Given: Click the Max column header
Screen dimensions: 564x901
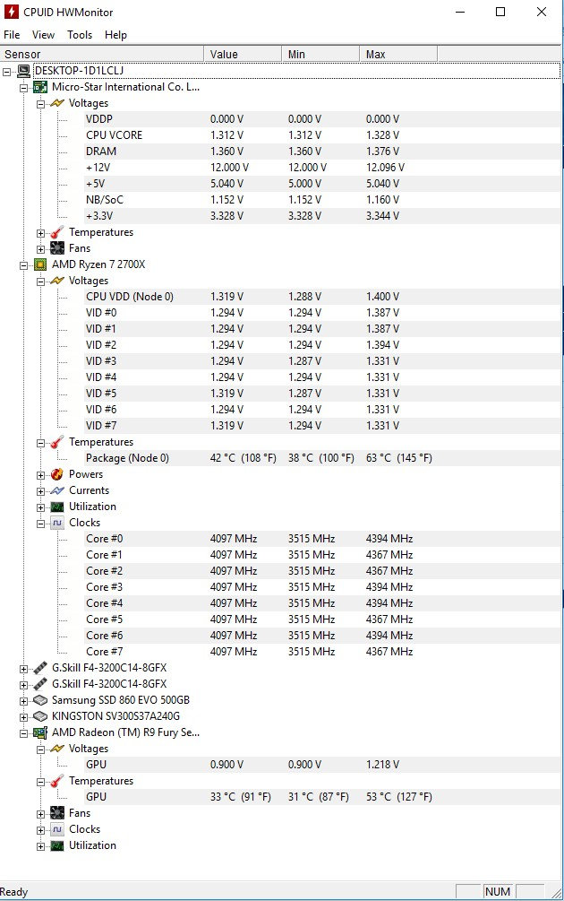Looking at the screenshot, I should (398, 54).
